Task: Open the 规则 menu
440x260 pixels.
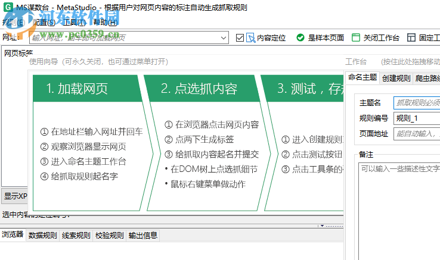Action: tap(14, 23)
